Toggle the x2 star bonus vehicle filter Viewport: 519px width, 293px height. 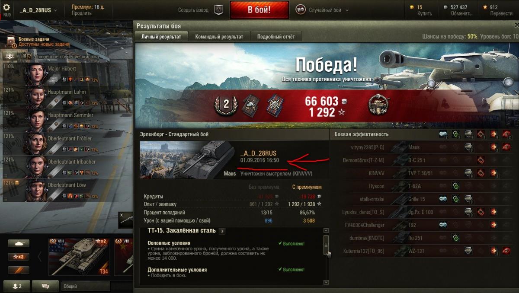(19, 257)
